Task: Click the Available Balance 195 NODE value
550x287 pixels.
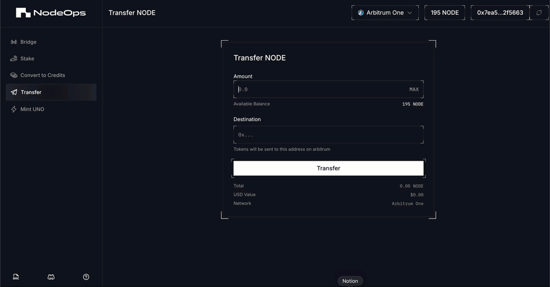Action: click(413, 104)
